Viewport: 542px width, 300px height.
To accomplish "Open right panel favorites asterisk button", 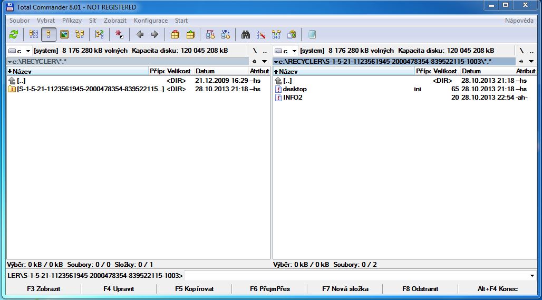I will [x=521, y=62].
